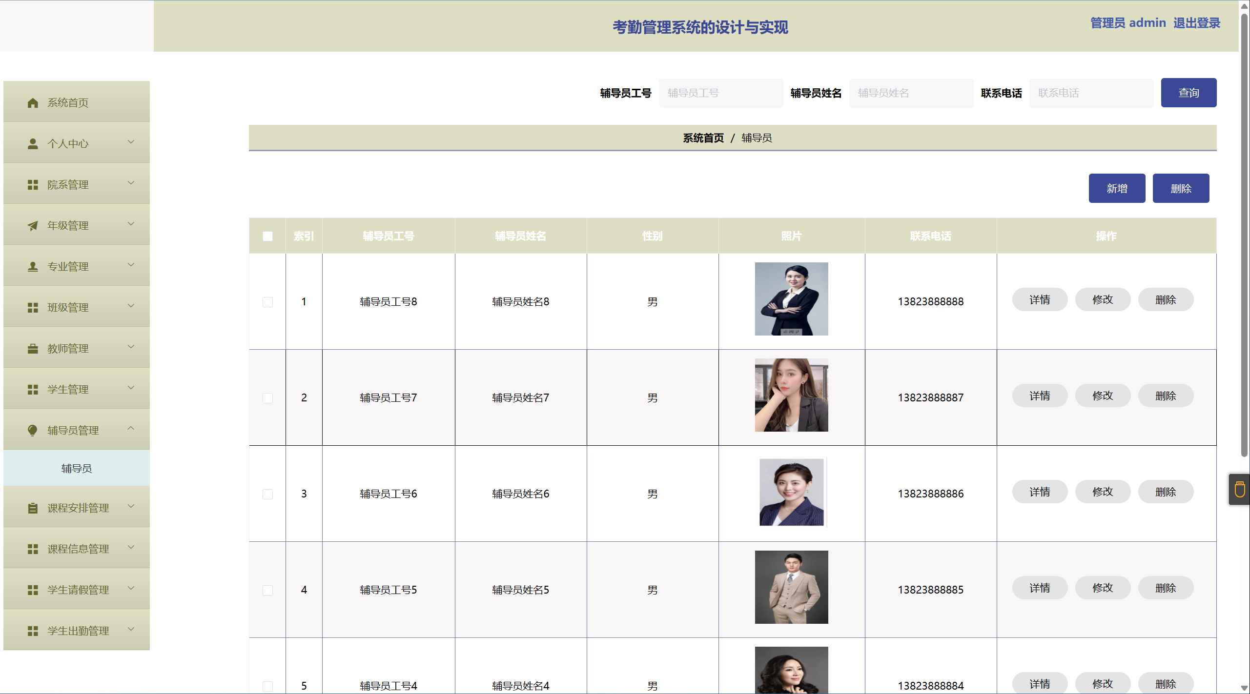Image resolution: width=1250 pixels, height=694 pixels.
Task: Check the checkbox for row 3
Action: point(267,494)
